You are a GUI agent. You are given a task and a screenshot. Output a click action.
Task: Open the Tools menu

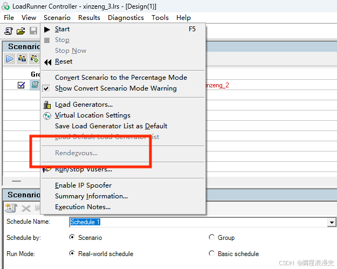click(160, 18)
